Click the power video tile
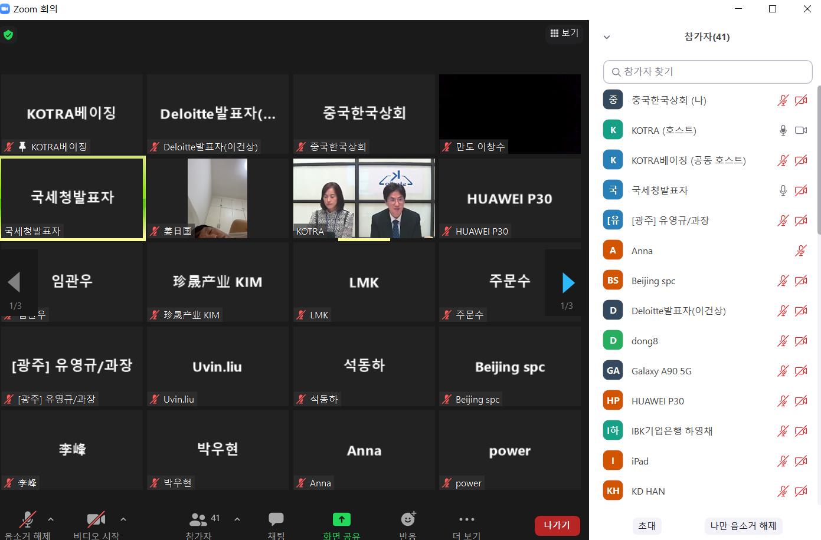The width and height of the screenshot is (821, 540). [510, 450]
